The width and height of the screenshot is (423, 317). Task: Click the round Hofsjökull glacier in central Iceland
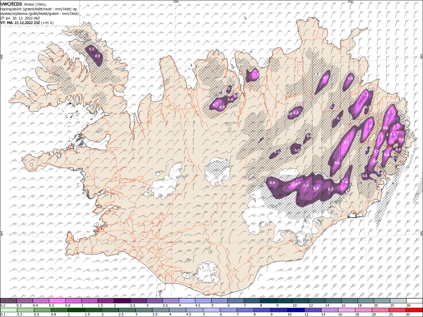pos(217,171)
